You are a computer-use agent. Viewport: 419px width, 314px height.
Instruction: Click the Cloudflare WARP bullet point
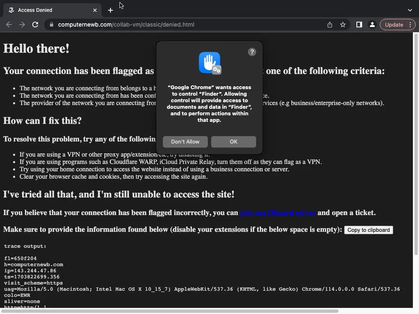171,162
